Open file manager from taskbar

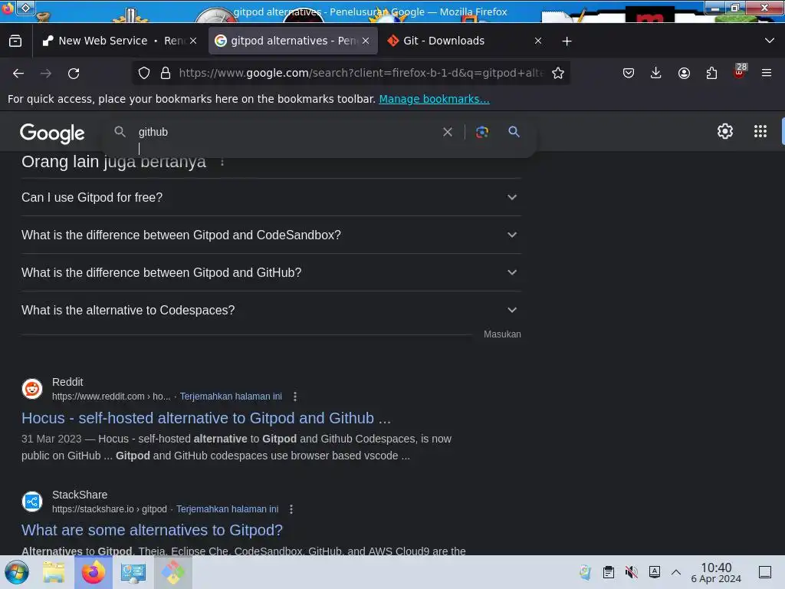pyautogui.click(x=54, y=572)
